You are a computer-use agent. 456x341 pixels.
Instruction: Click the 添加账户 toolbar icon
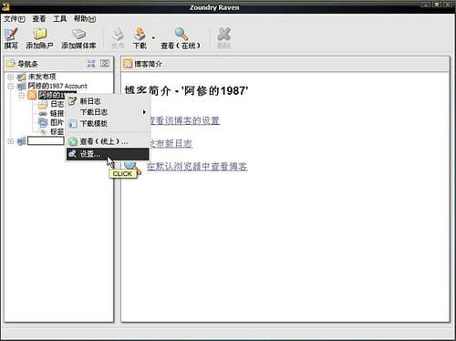(x=40, y=34)
